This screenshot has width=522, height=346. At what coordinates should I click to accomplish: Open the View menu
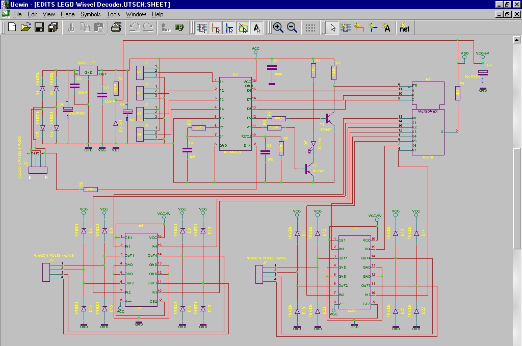point(48,14)
